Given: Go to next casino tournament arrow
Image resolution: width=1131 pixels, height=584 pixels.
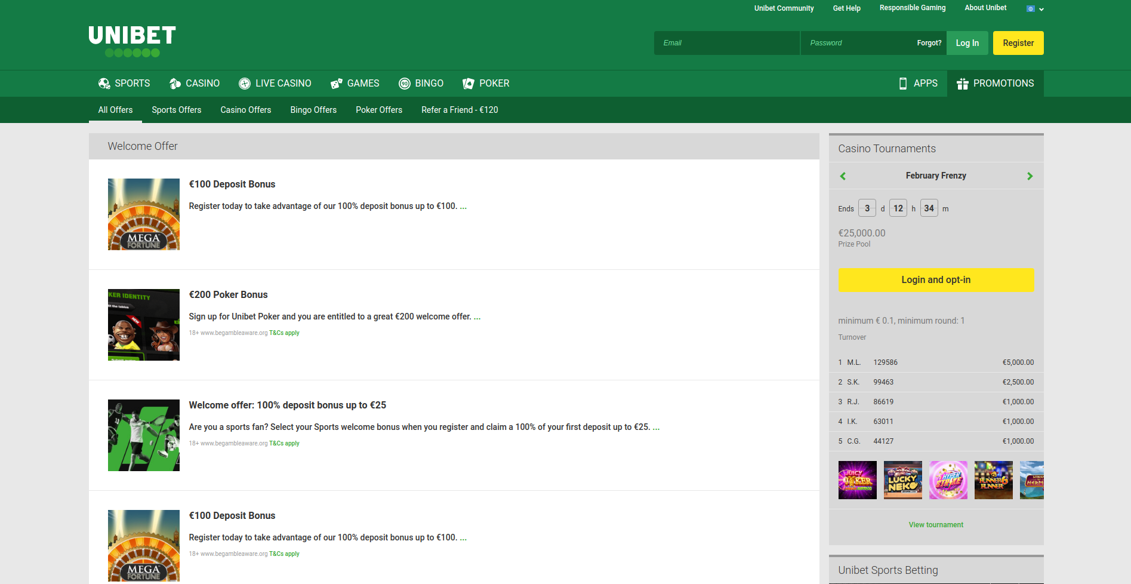Looking at the screenshot, I should (x=1030, y=176).
